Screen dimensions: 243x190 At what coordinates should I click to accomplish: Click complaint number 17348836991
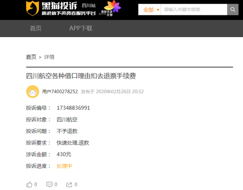73,108
